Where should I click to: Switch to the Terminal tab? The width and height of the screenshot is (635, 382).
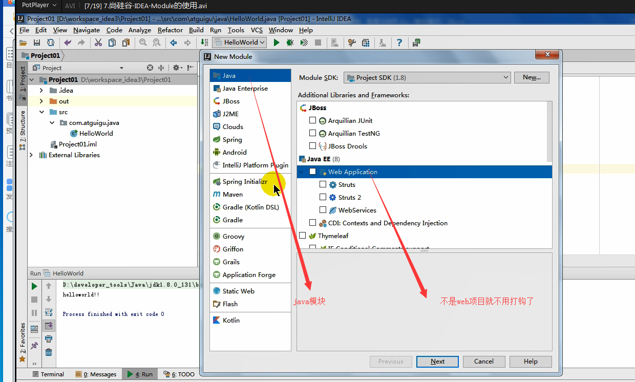click(48, 374)
